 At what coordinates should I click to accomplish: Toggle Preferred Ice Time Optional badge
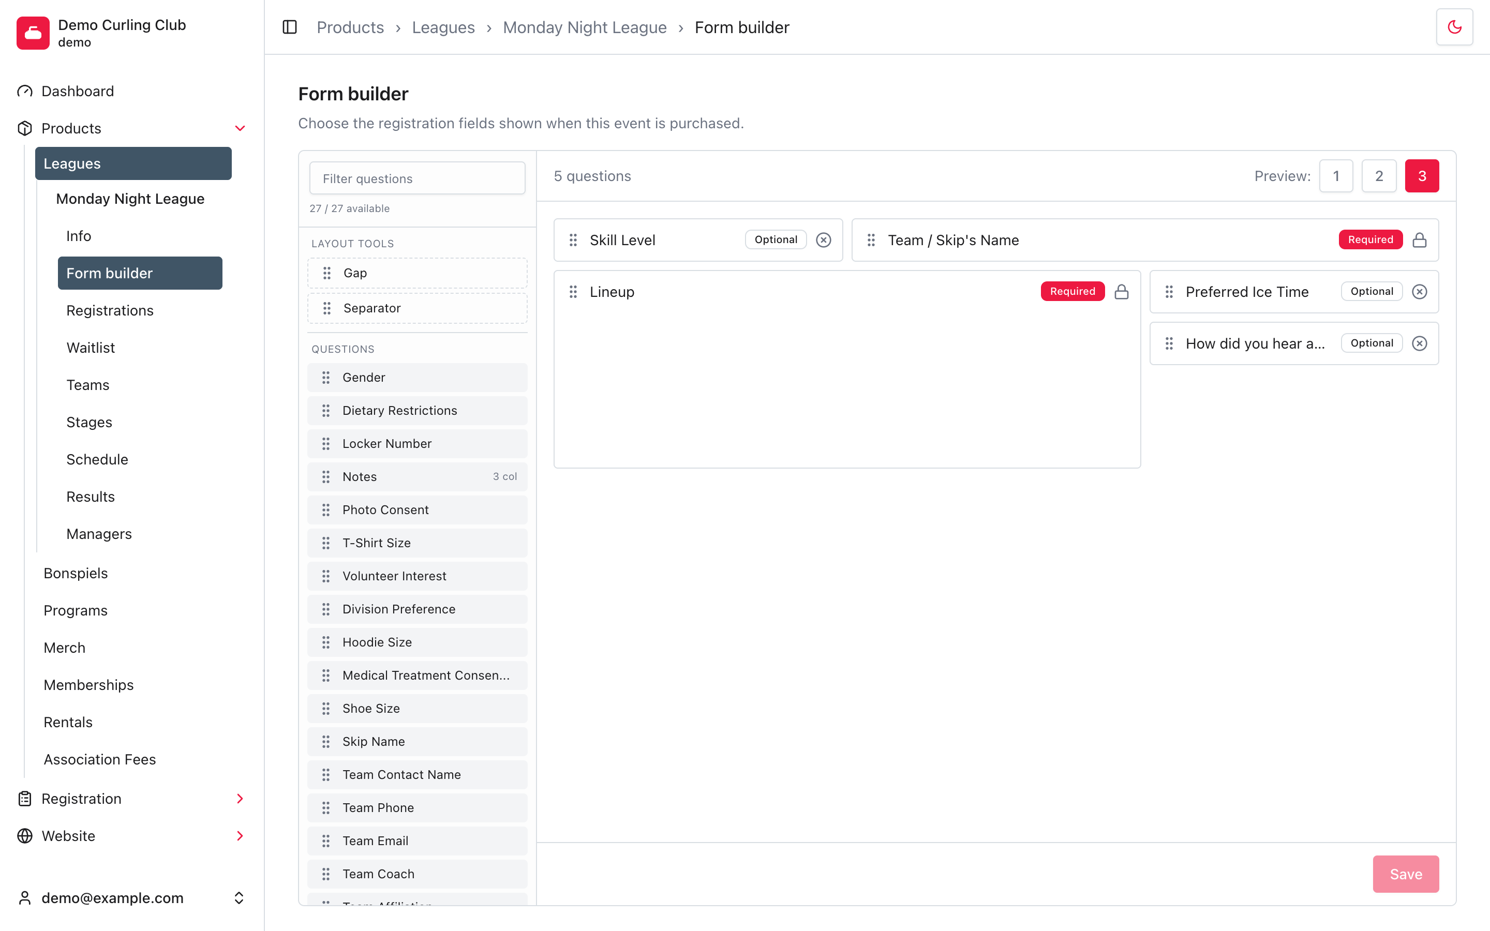point(1371,291)
